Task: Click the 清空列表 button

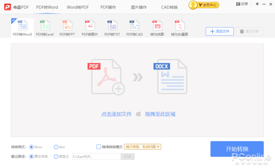Action: (249, 31)
